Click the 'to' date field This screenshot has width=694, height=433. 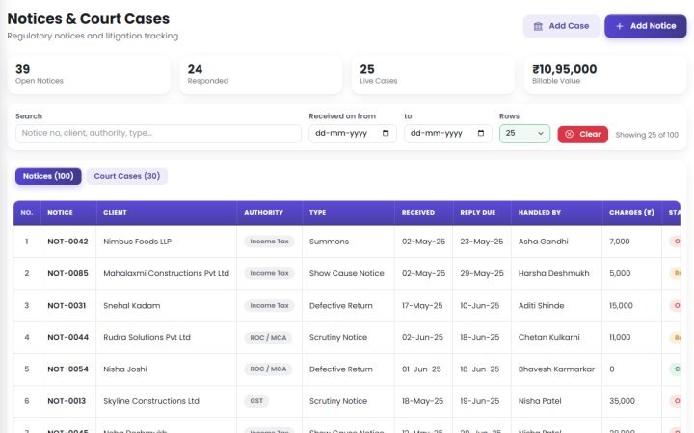(x=447, y=134)
